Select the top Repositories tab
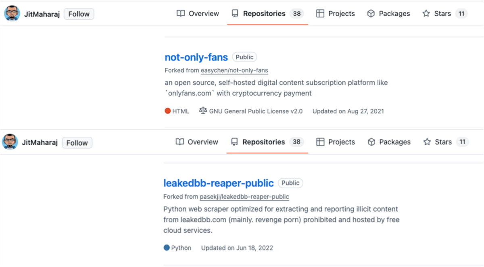Screen dimensions: 484x267 coord(267,14)
